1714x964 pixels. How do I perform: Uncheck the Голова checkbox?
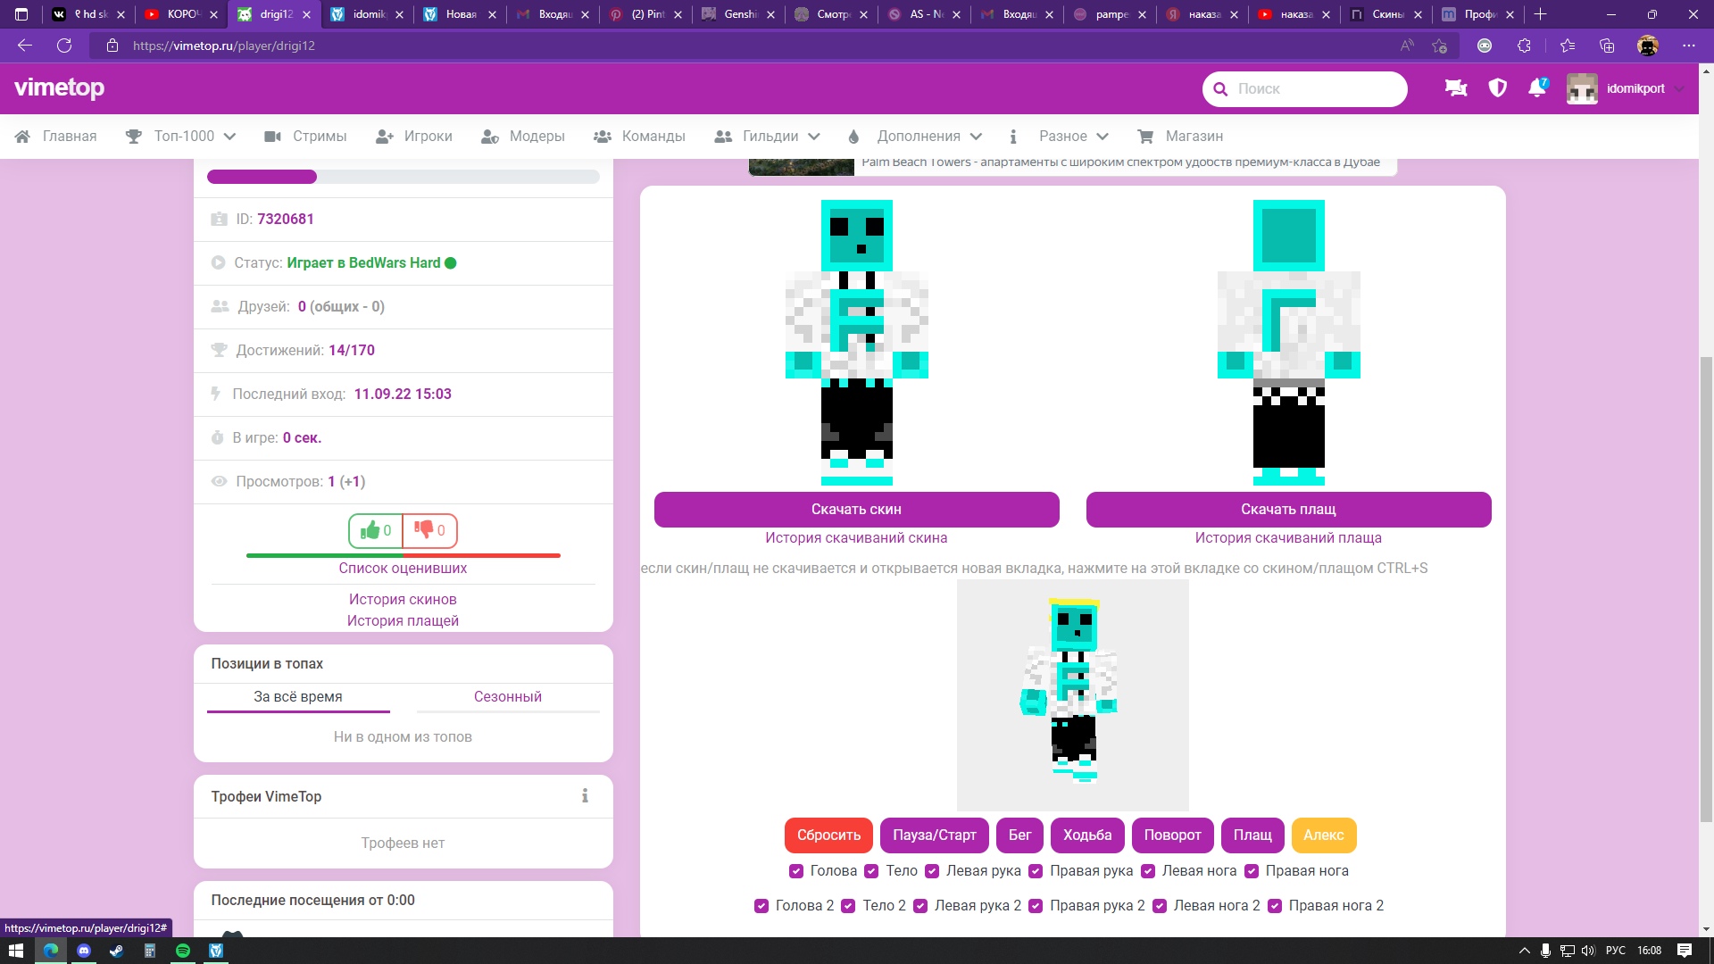pyautogui.click(x=796, y=871)
